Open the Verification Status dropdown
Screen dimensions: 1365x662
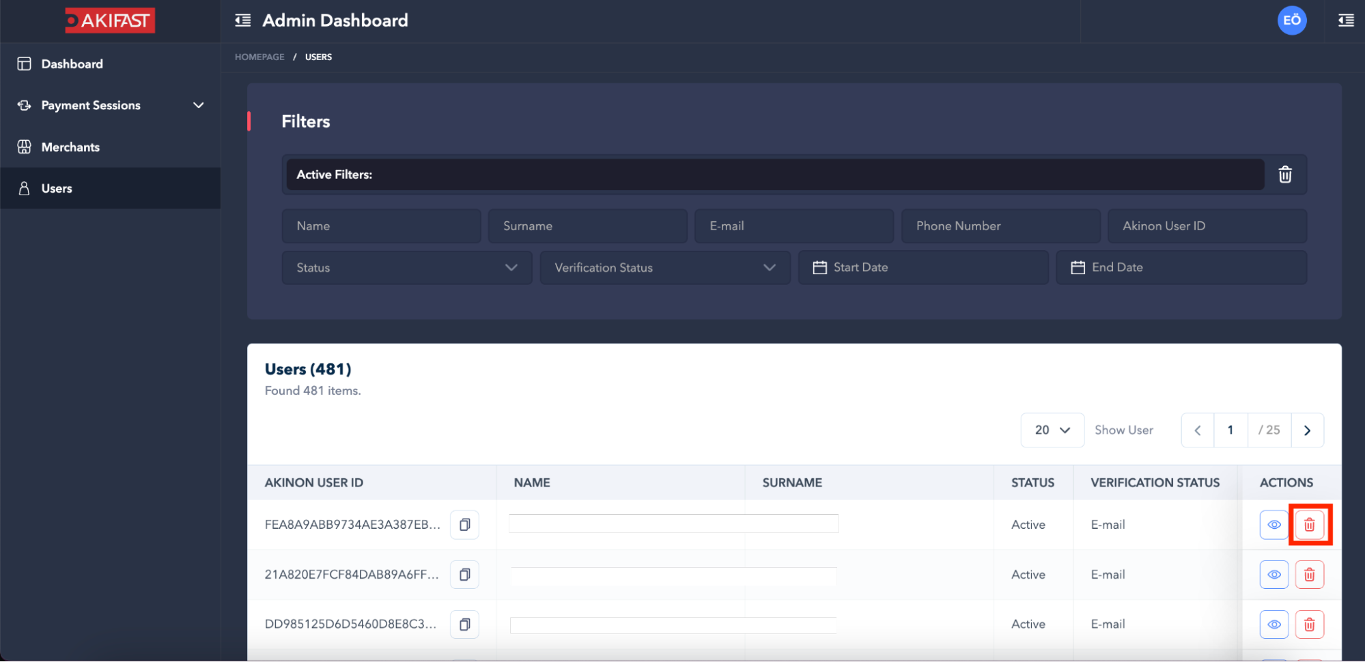[x=664, y=268]
